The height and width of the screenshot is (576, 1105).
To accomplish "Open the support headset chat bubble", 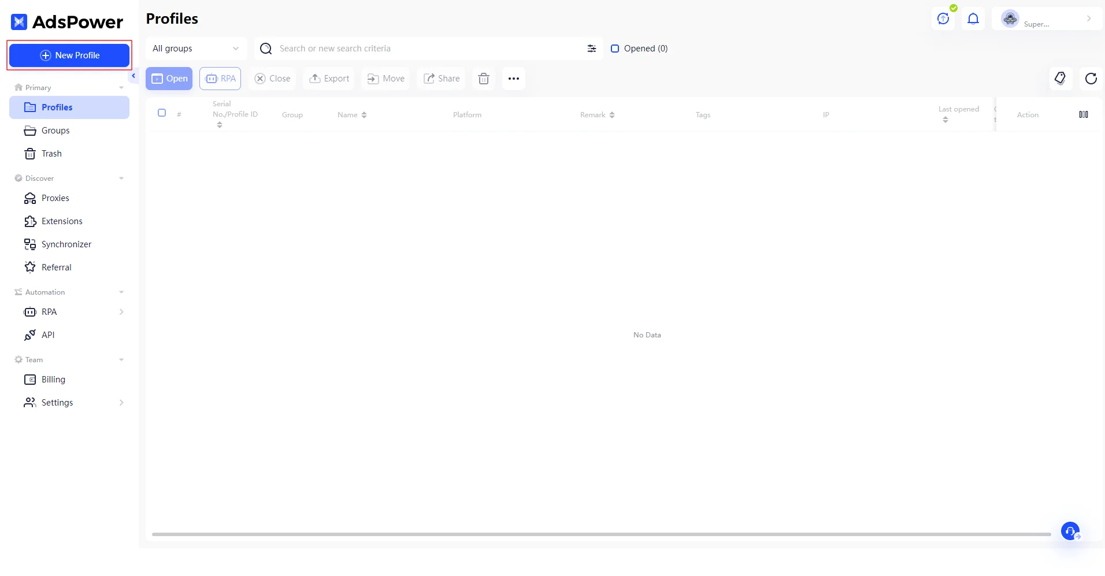I will coord(1070,531).
